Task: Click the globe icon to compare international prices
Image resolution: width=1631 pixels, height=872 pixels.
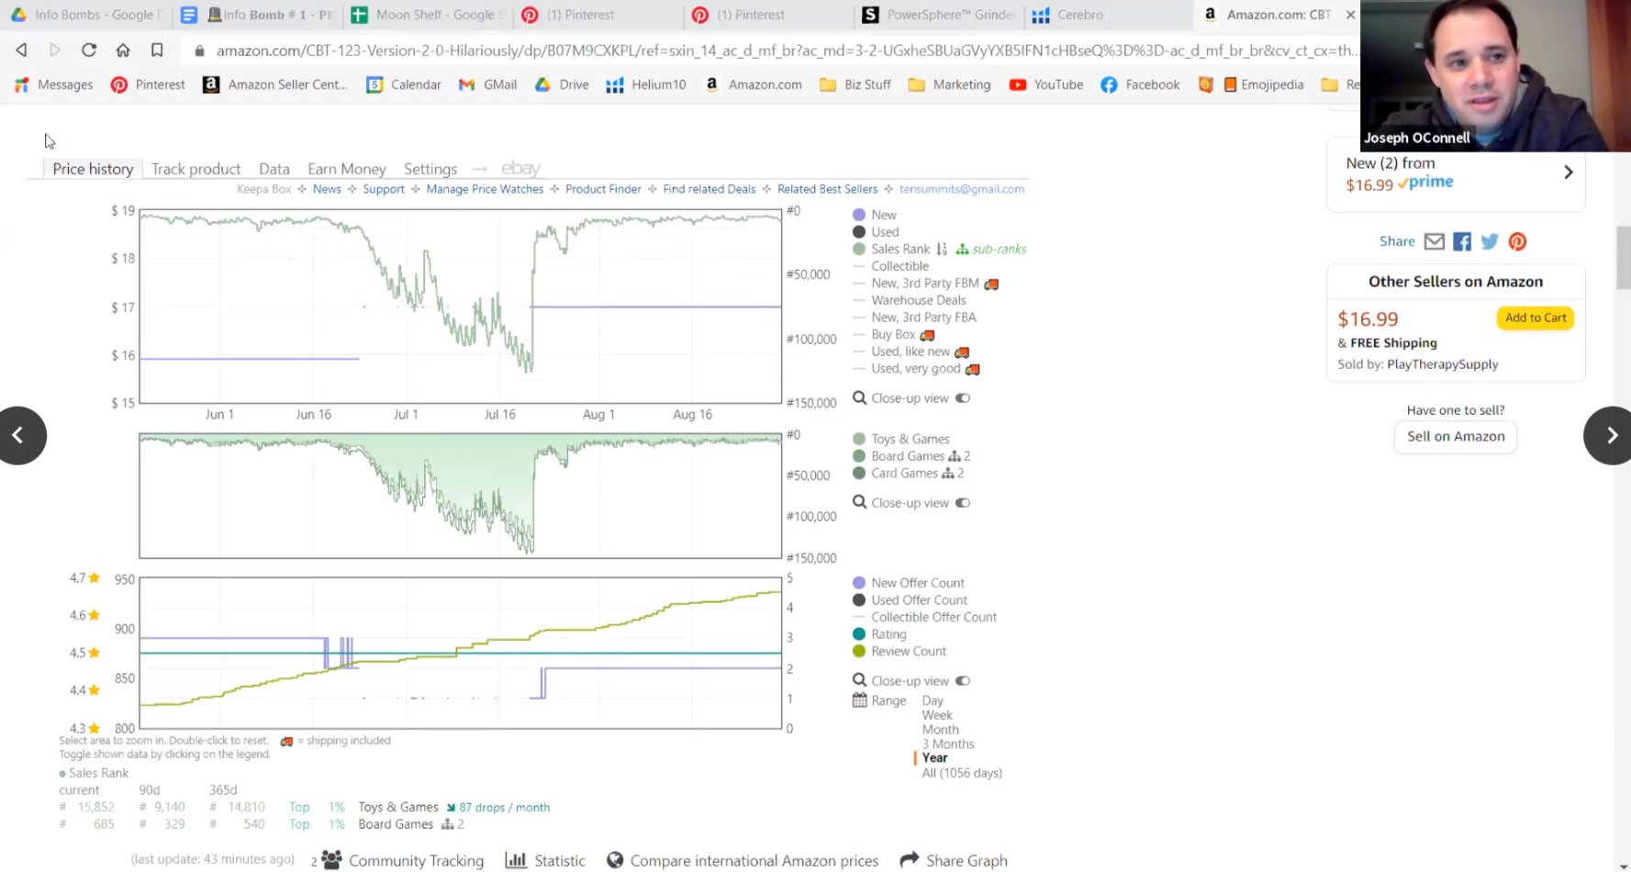Action: (615, 860)
